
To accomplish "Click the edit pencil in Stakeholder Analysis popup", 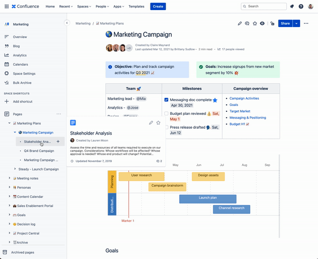I will (x=151, y=122).
